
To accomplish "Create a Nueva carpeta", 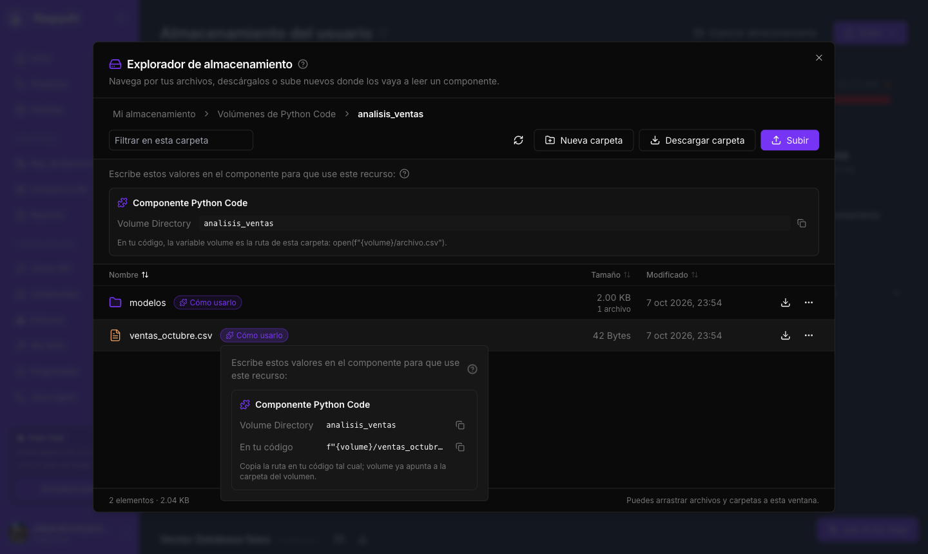I will [584, 140].
